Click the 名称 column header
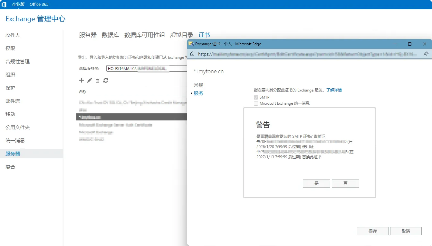 pyautogui.click(x=82, y=92)
